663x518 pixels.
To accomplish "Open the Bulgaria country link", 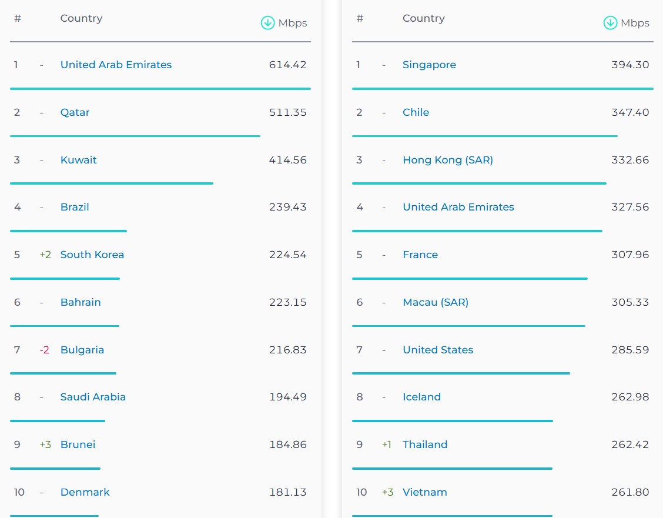I will pos(82,350).
